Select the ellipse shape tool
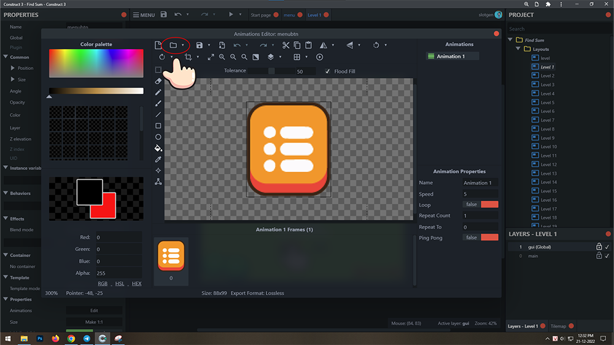The image size is (614, 345). [x=158, y=137]
